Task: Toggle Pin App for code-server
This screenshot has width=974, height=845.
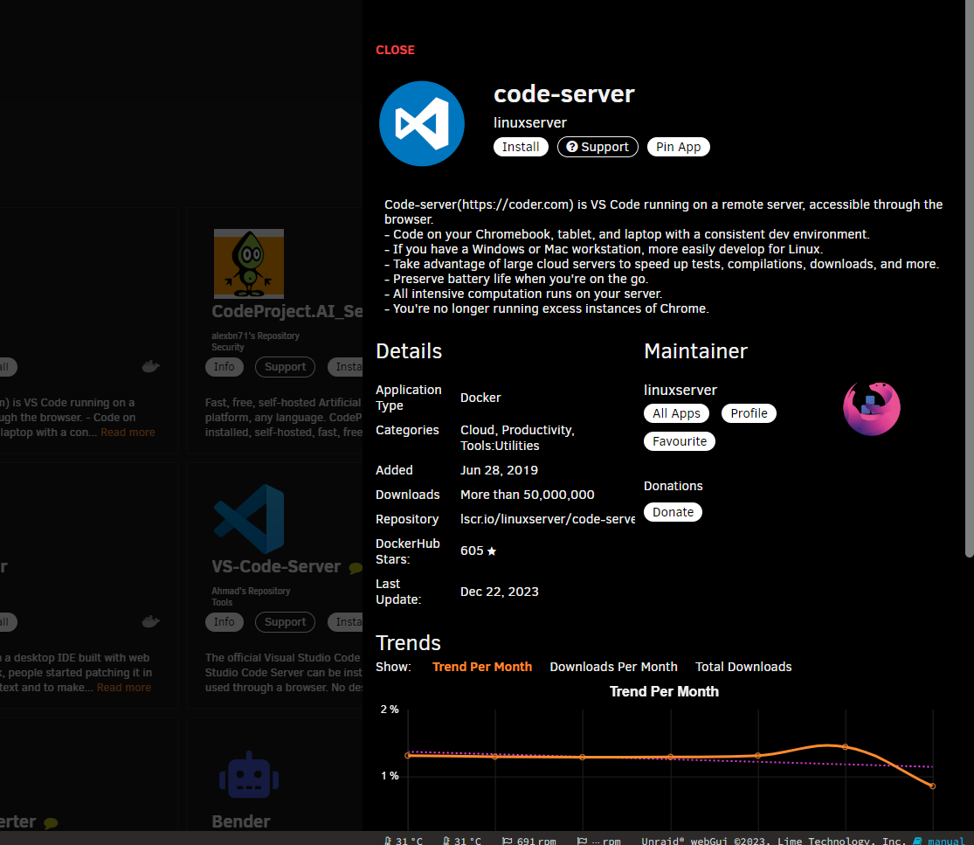Action: point(678,147)
